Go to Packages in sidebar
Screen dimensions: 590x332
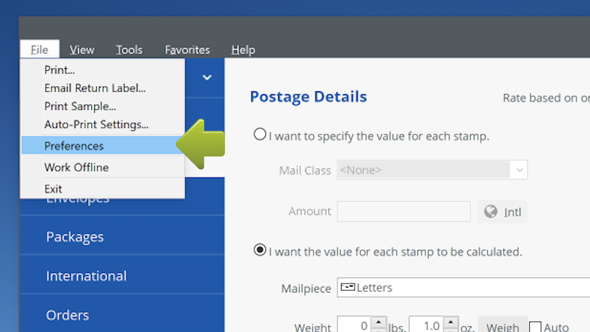[75, 237]
